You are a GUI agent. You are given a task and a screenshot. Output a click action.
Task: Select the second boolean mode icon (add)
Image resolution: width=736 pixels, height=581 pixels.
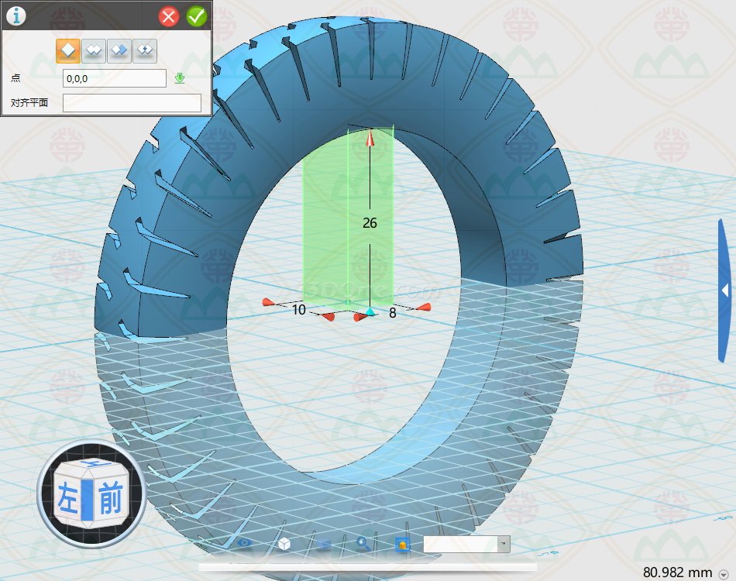point(94,51)
